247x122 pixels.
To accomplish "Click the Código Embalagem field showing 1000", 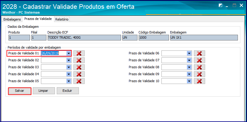I will coord(154,38).
